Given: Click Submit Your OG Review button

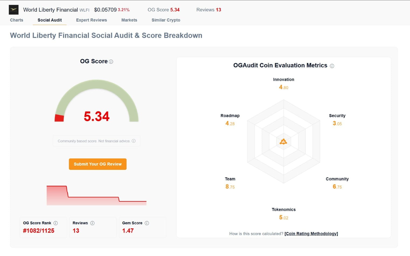Looking at the screenshot, I should (98, 164).
